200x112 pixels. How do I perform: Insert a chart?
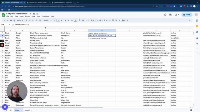tap(116, 21)
